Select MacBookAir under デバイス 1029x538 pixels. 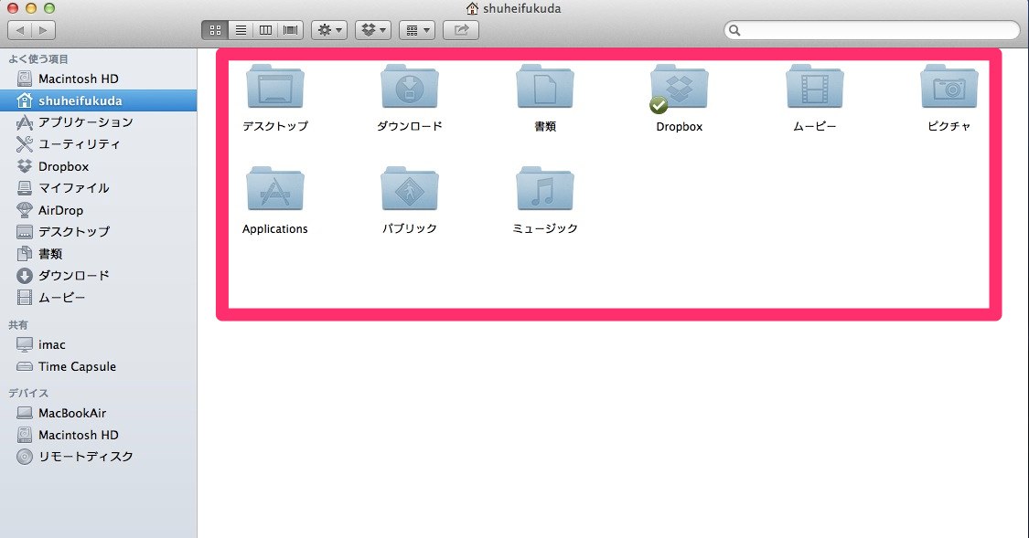(x=99, y=413)
